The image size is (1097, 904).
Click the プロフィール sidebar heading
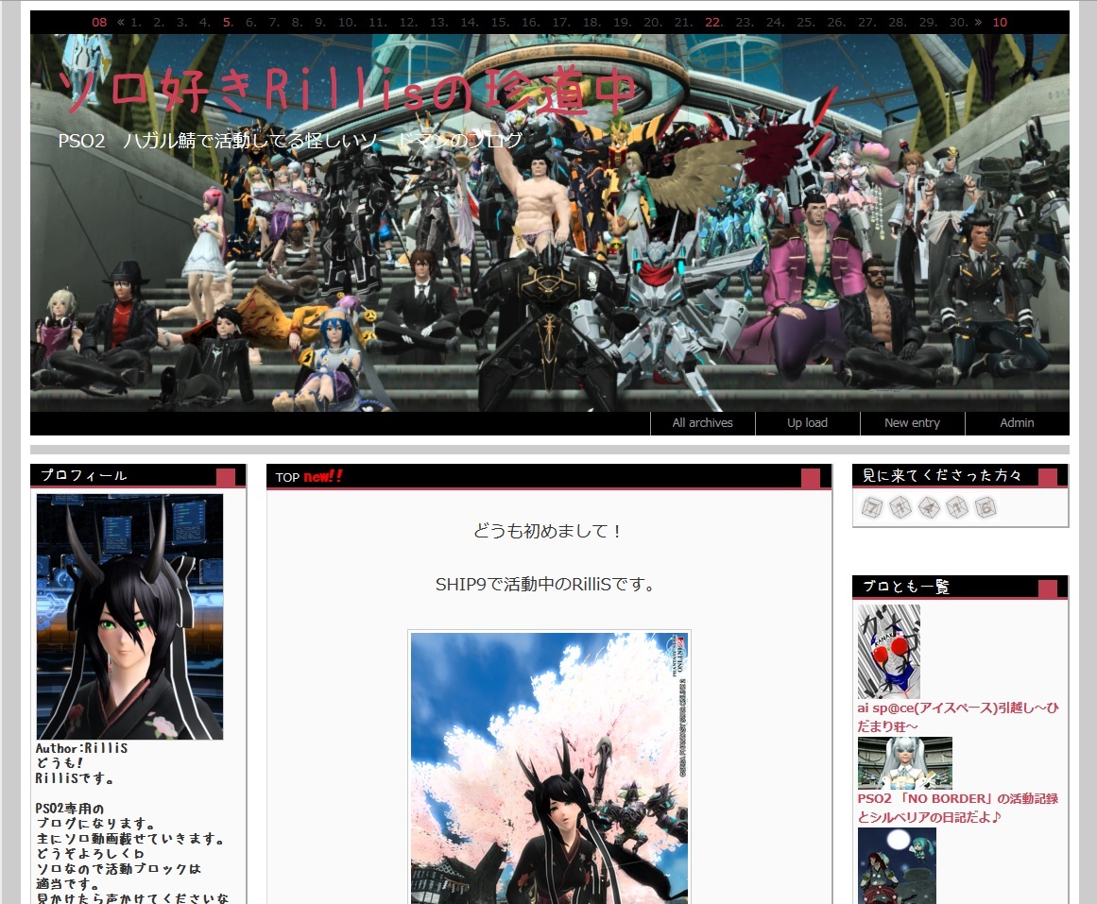[x=83, y=475]
